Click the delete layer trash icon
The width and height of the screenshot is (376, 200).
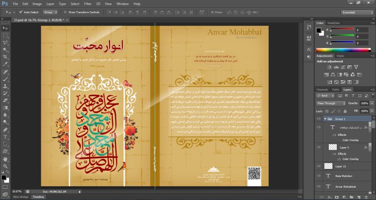(366, 197)
